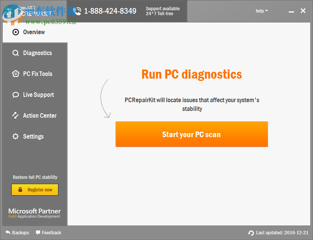Click the Backups arrow icon

click(8, 232)
